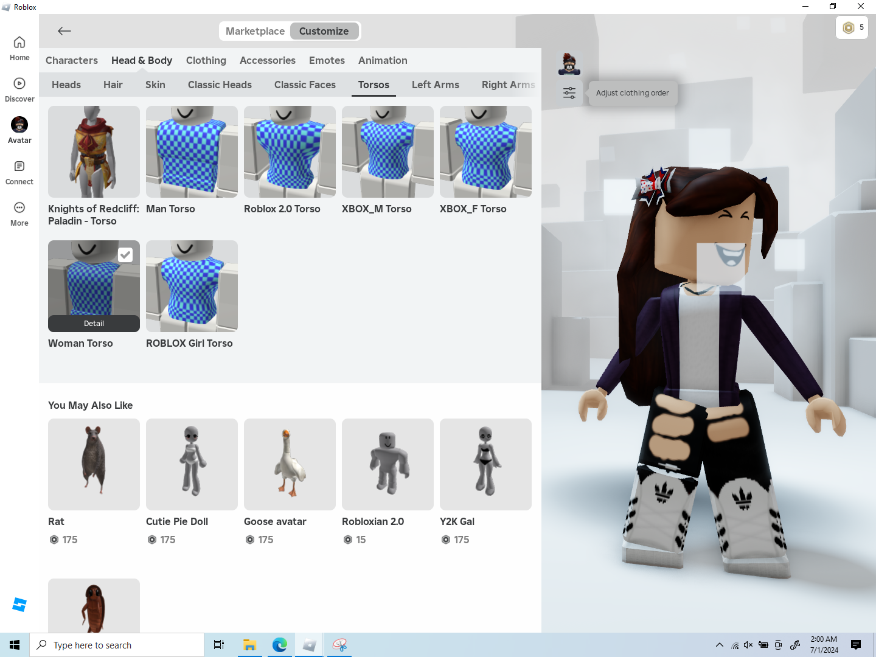Open the Home sidebar icon
The image size is (876, 657).
pos(19,49)
